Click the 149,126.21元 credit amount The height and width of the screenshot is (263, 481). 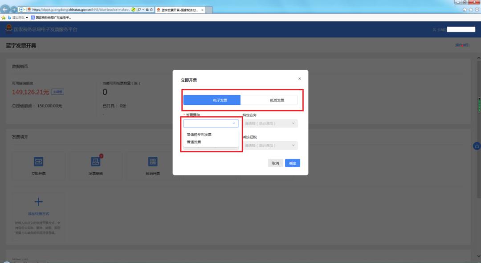tap(30, 92)
